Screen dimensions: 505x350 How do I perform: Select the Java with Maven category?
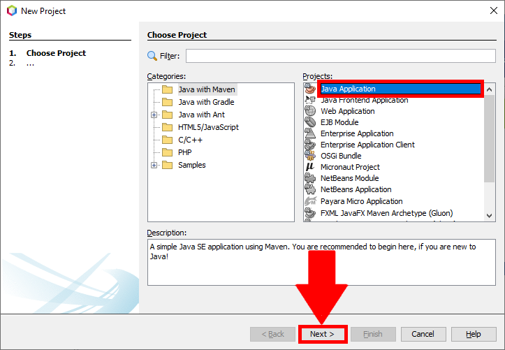pyautogui.click(x=207, y=89)
